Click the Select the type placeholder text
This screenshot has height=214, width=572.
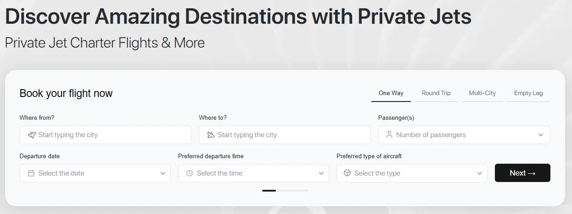coord(377,173)
